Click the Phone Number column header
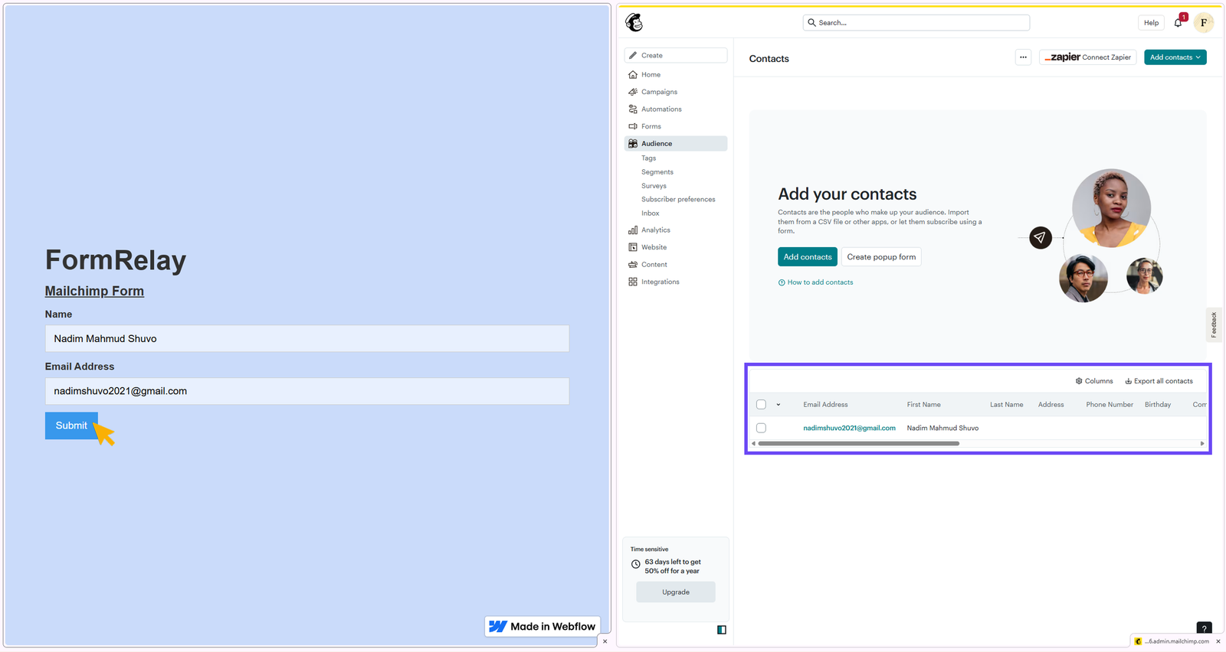 coord(1110,405)
